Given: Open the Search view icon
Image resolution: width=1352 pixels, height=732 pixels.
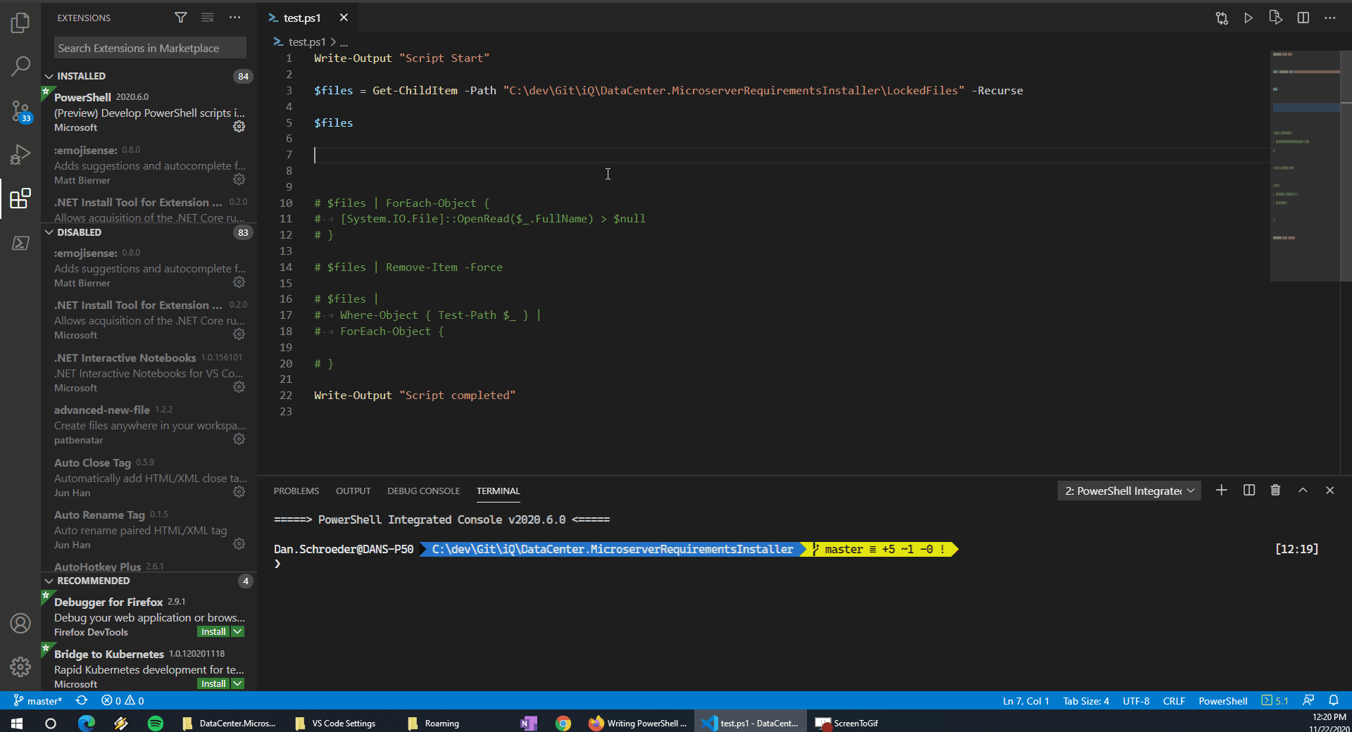Looking at the screenshot, I should (x=20, y=67).
